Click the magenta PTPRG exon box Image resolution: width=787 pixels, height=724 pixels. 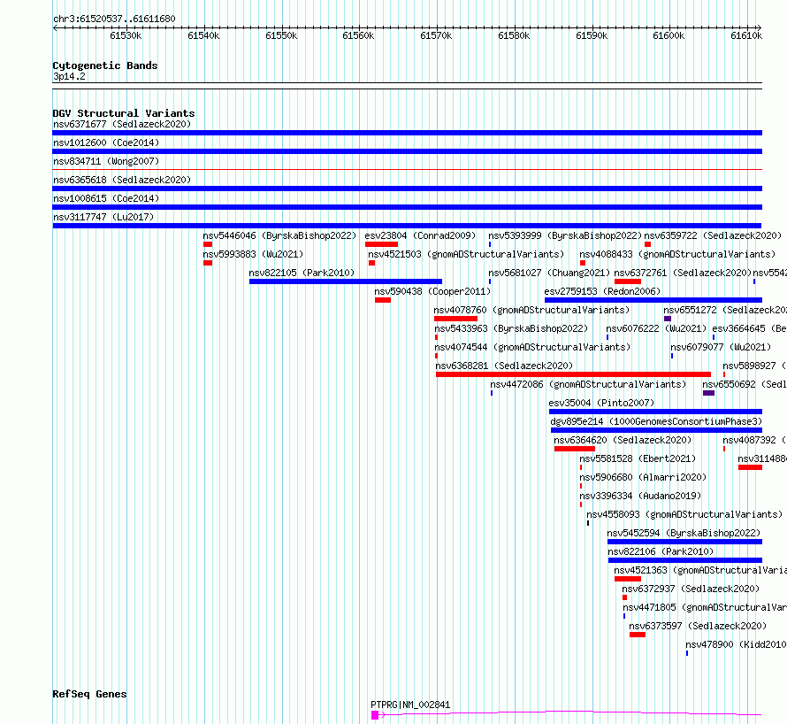click(x=375, y=715)
